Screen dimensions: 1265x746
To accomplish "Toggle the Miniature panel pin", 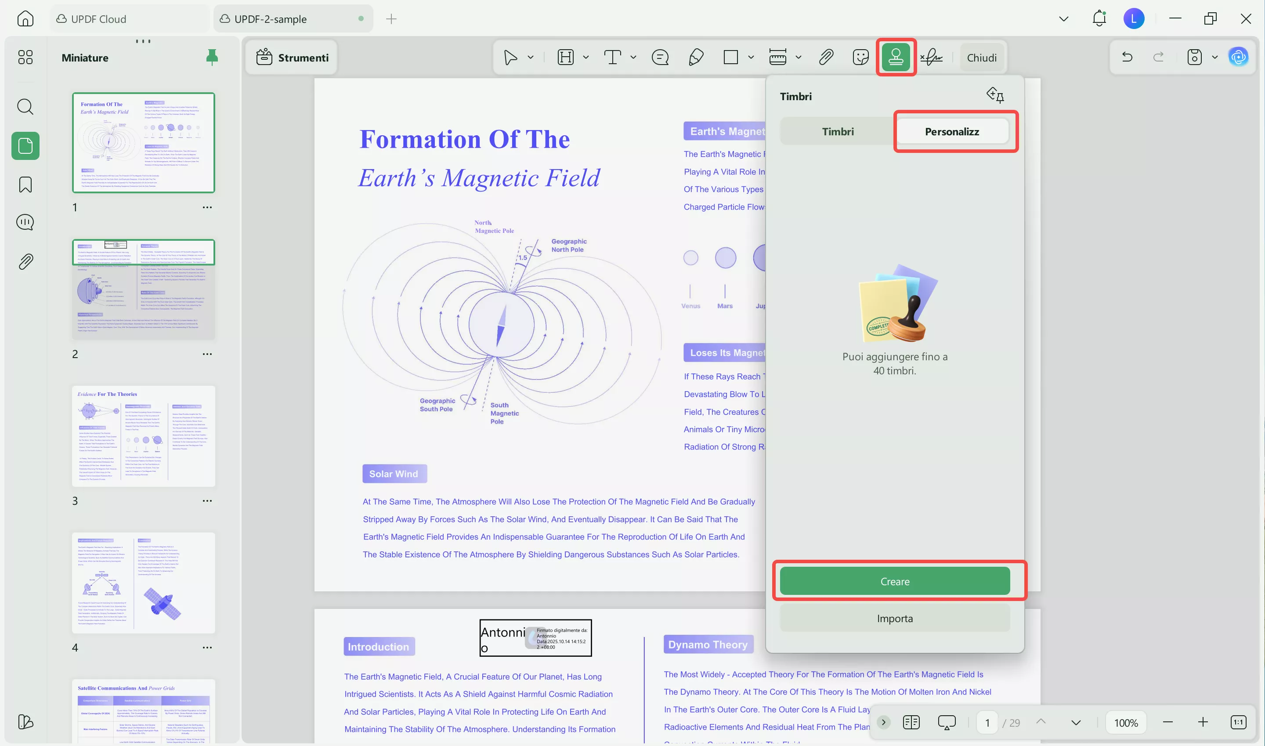I will point(212,57).
